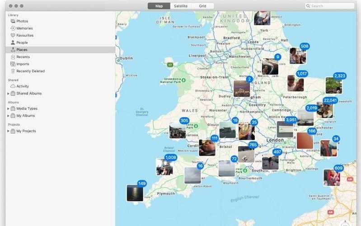Select the My Albums folder icon

pyautogui.click(x=13, y=116)
